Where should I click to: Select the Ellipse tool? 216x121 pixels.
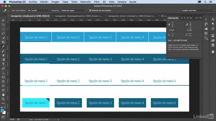pos(3,86)
